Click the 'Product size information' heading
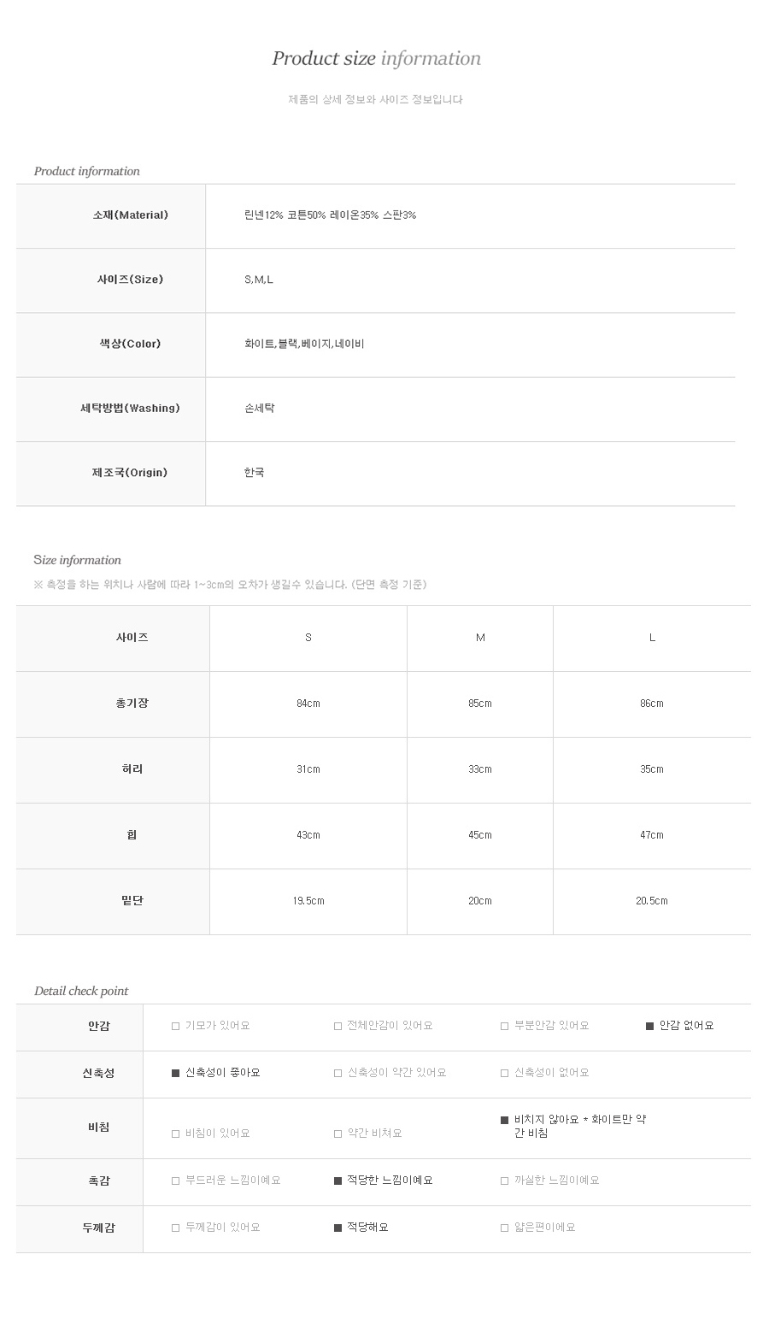769x1325 pixels. click(376, 58)
